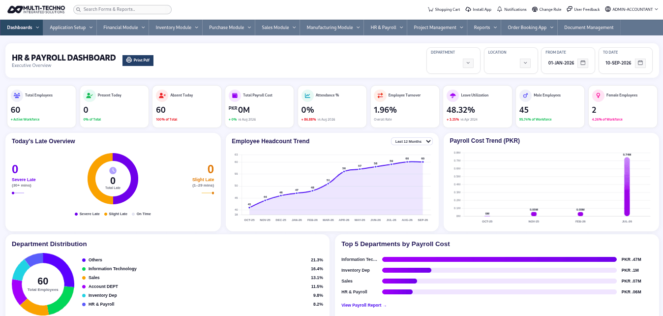This screenshot has width=663, height=316.
Task: Click the Shopping Cart link text
Action: click(447, 9)
